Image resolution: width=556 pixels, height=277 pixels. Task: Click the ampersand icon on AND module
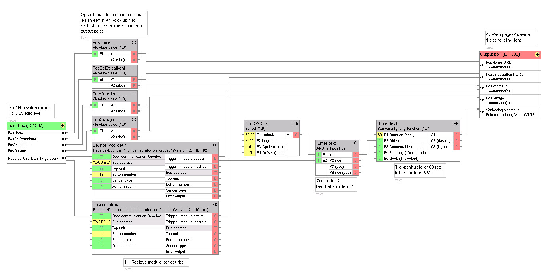pyautogui.click(x=355, y=143)
